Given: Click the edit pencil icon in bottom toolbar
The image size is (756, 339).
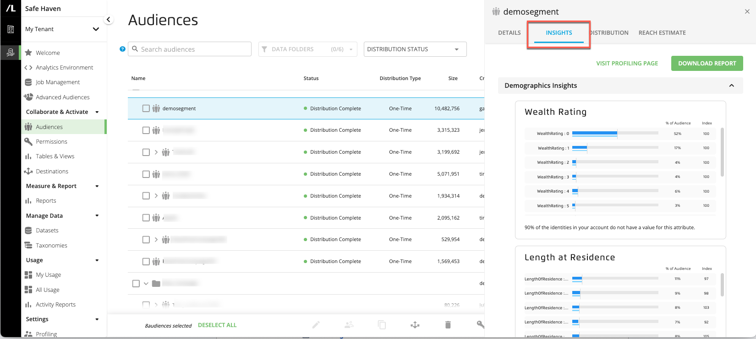Looking at the screenshot, I should pos(316,325).
